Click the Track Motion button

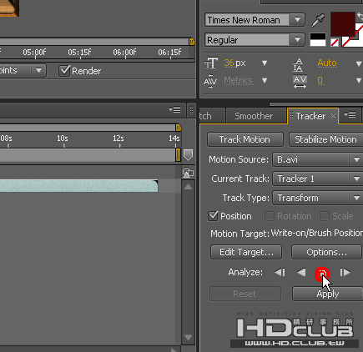pyautogui.click(x=245, y=139)
